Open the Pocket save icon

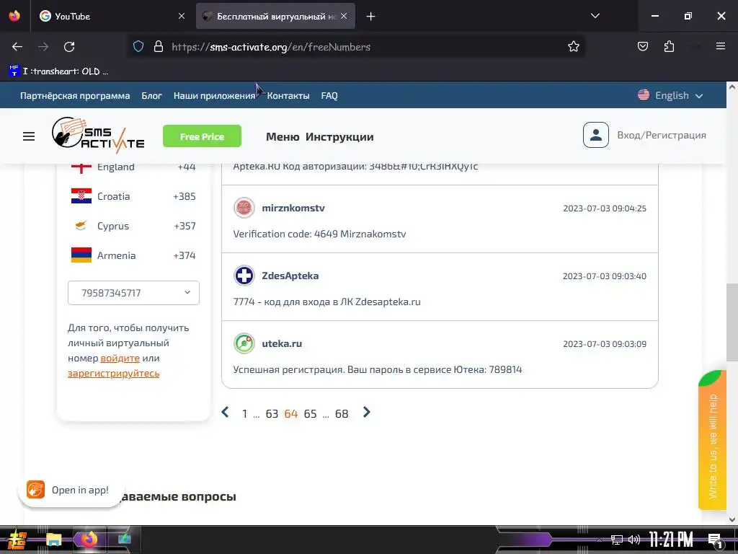click(x=642, y=47)
